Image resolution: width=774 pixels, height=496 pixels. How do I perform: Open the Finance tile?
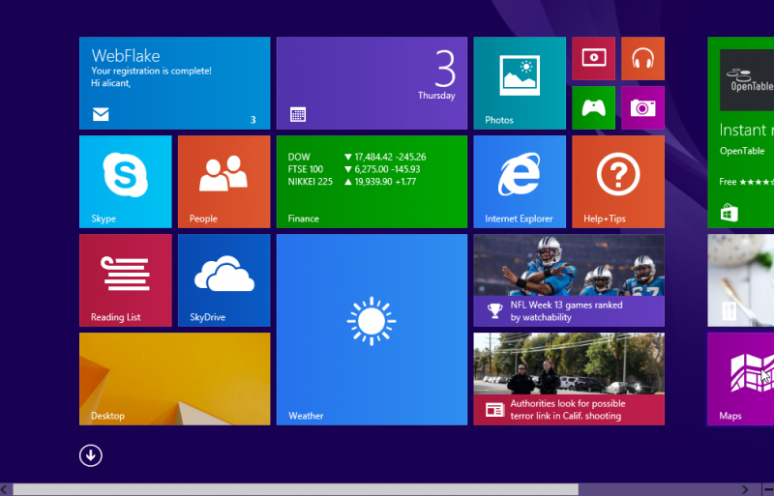point(372,182)
